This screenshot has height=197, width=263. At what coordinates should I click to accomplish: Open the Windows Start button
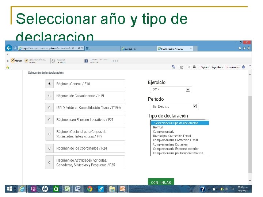click(x=10, y=189)
